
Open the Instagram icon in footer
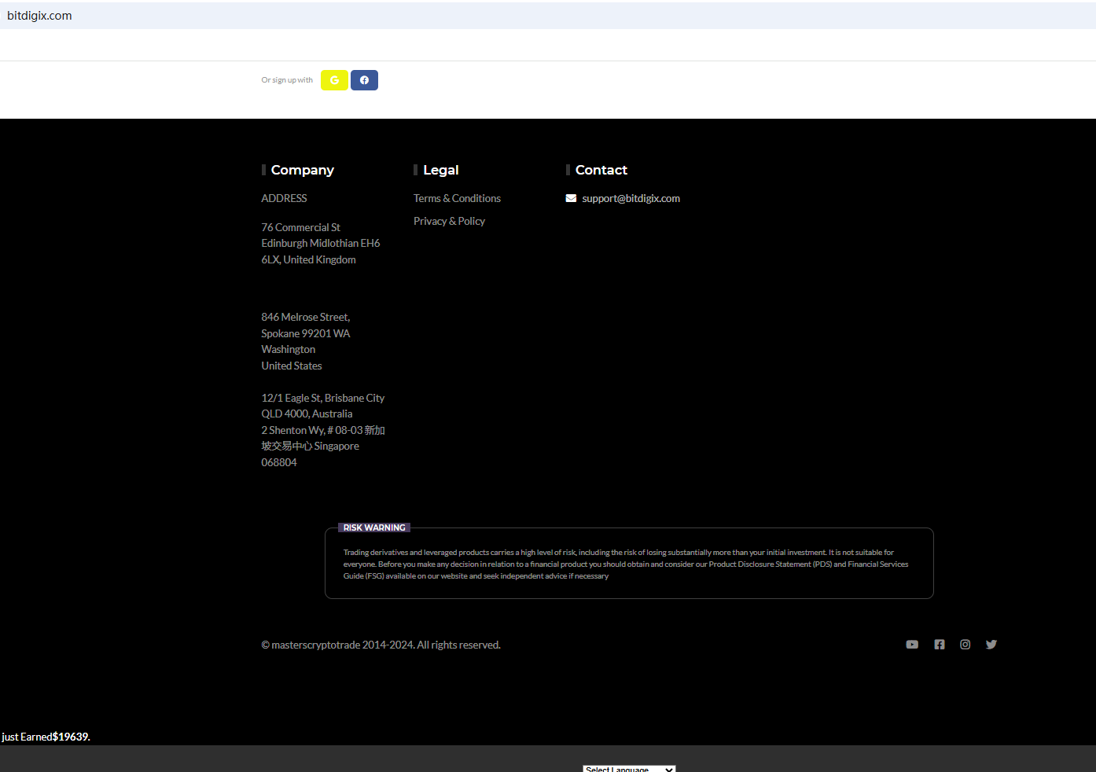965,645
